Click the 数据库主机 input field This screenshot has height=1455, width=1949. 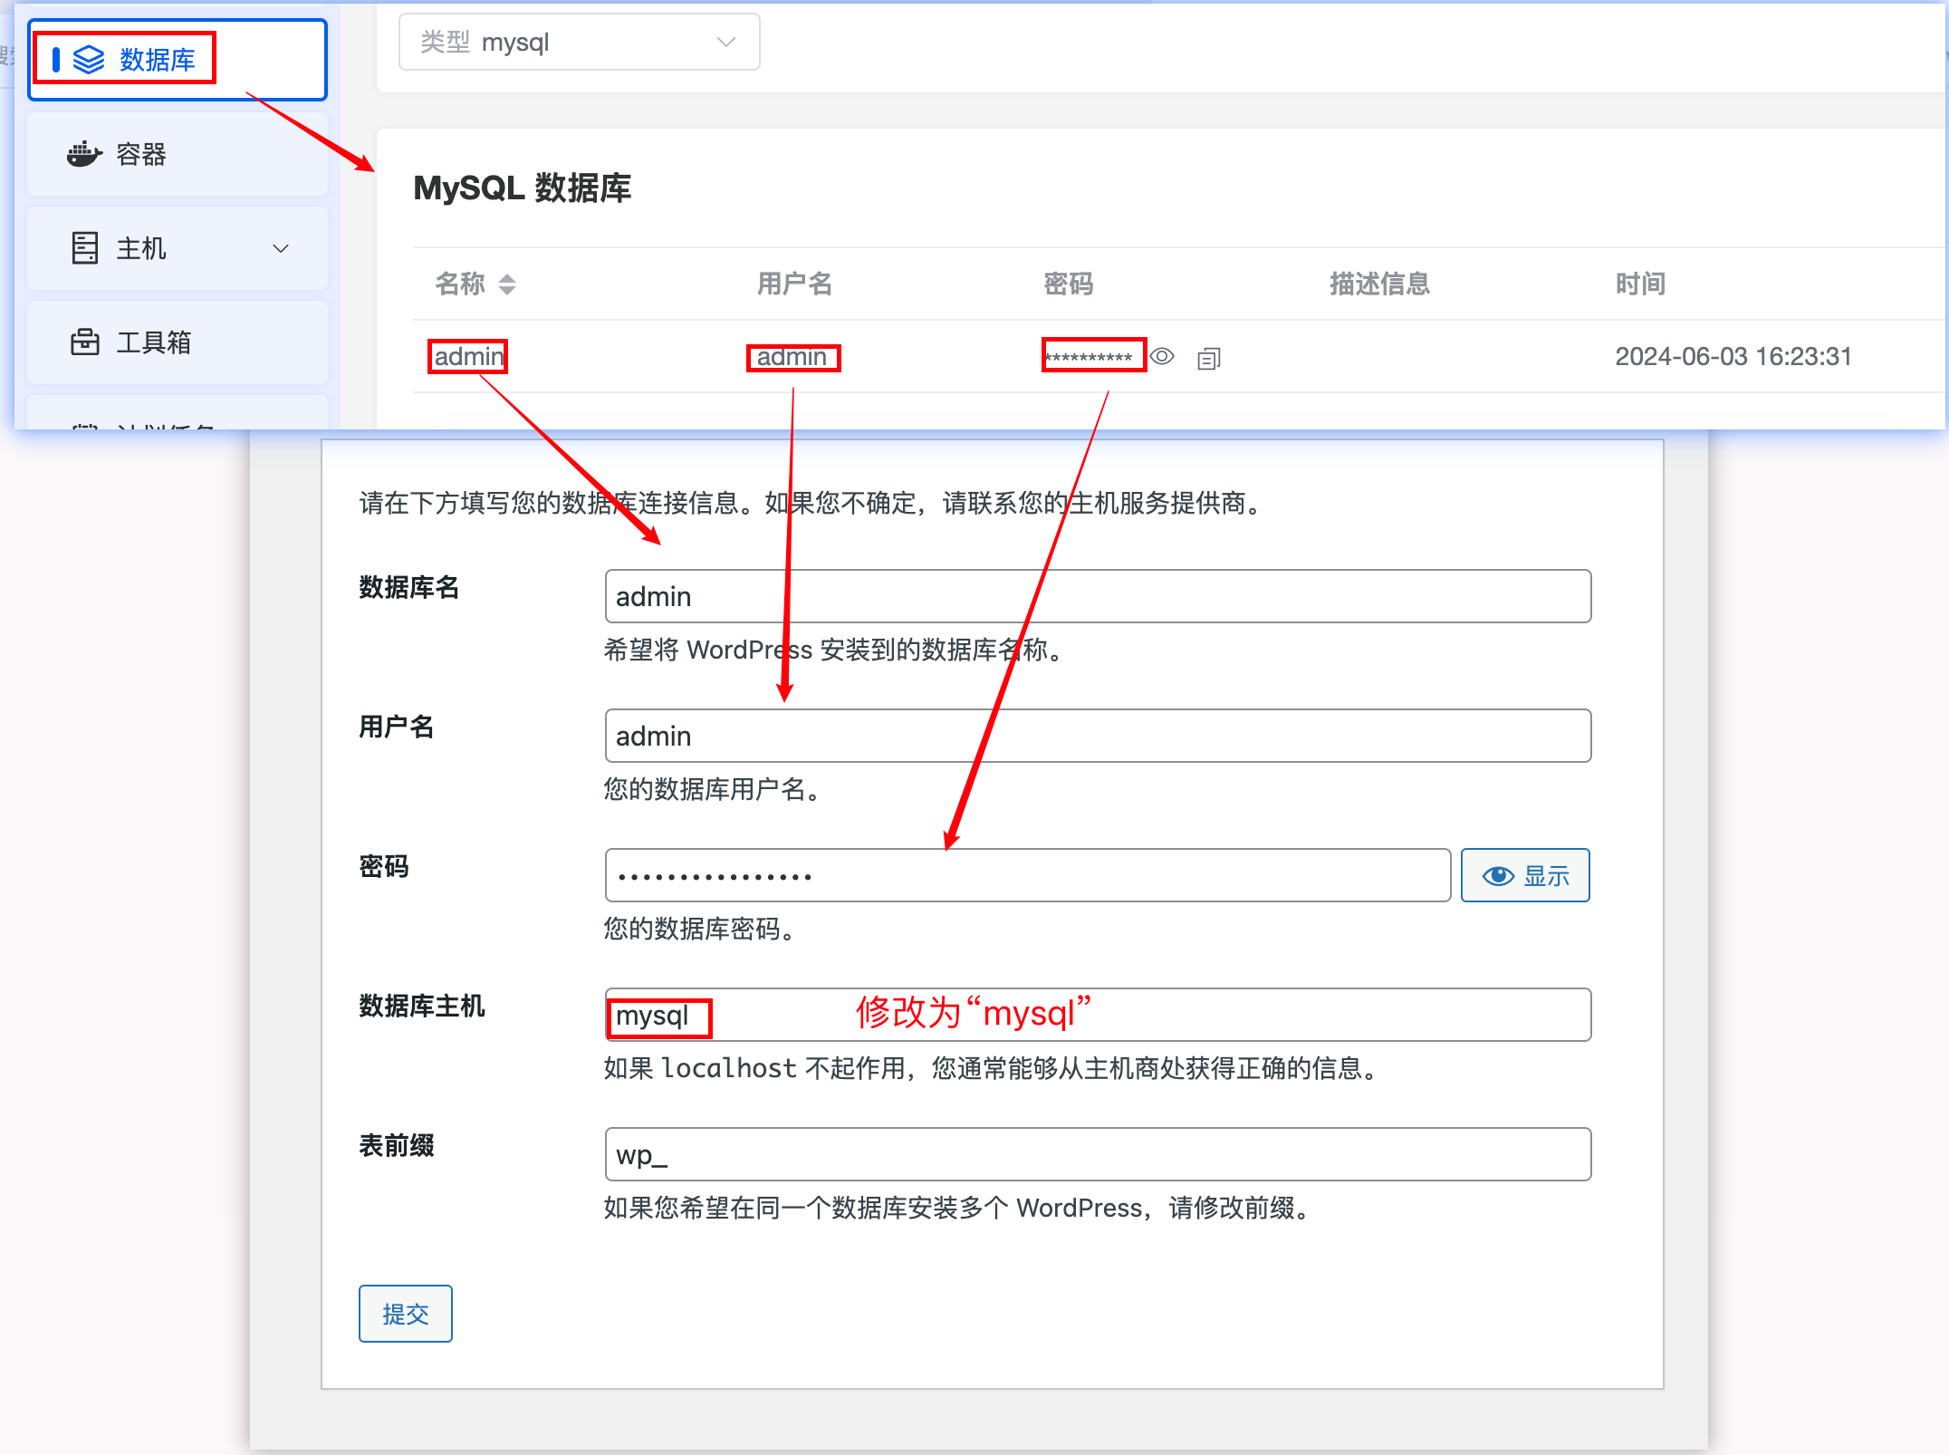(x=1098, y=1015)
